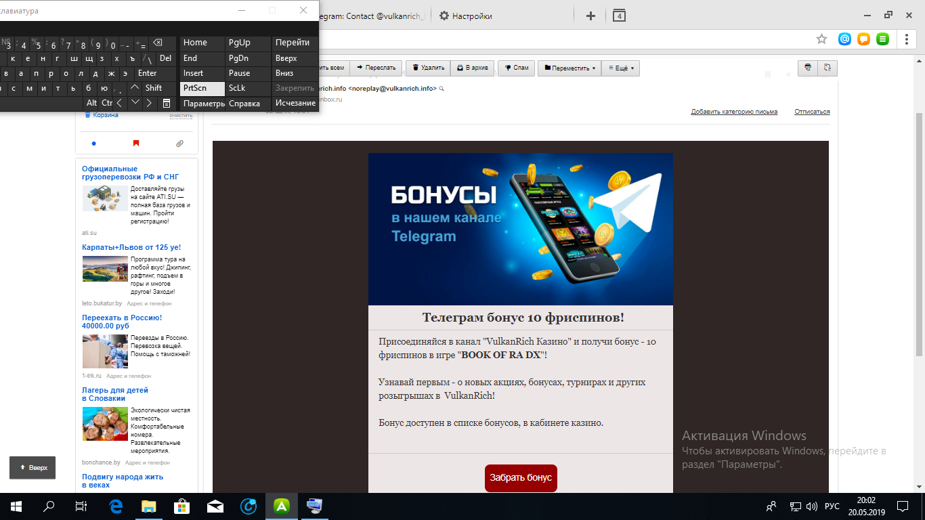Viewport: 925px width, 520px height.
Task: Click the PrtScn key on on-screen keyboard
Action: coord(202,88)
